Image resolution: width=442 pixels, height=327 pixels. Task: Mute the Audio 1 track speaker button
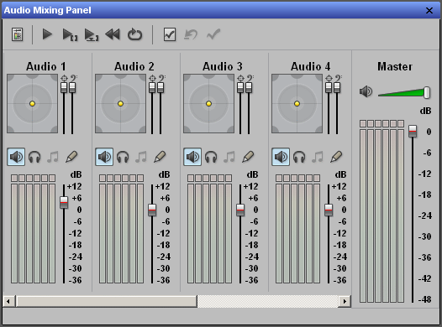point(16,157)
